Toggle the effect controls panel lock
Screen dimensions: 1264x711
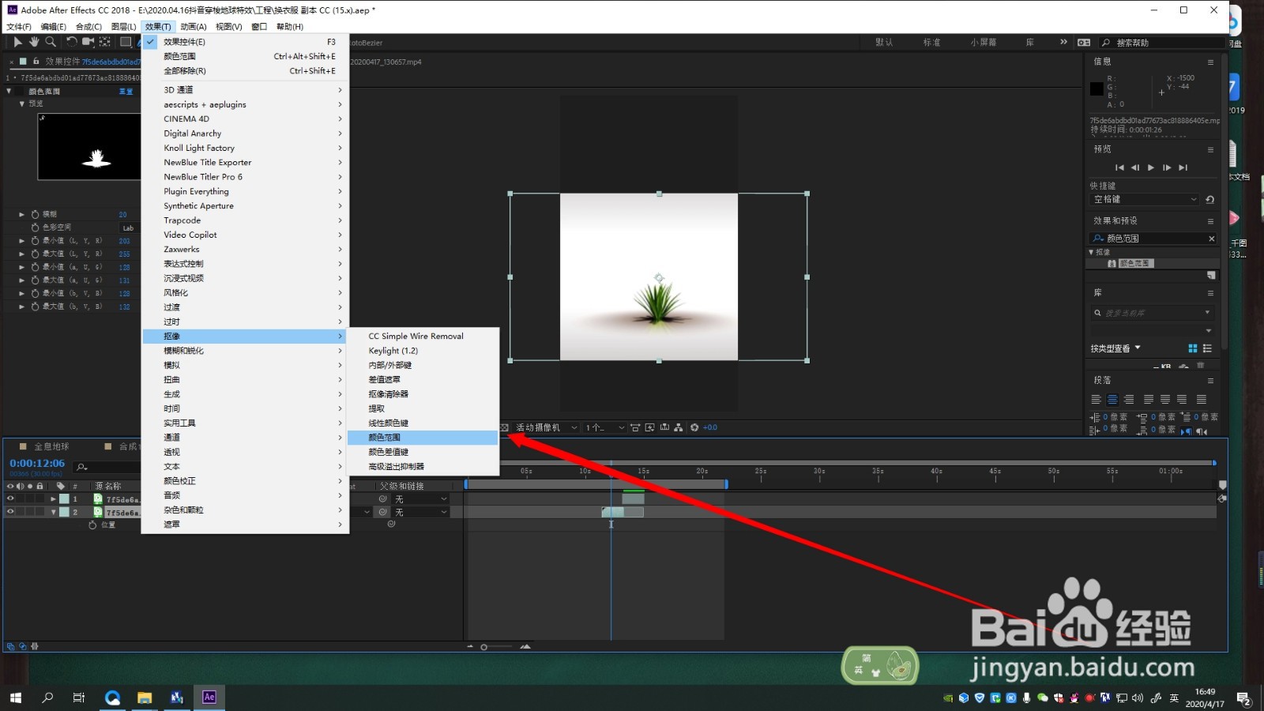click(x=36, y=61)
